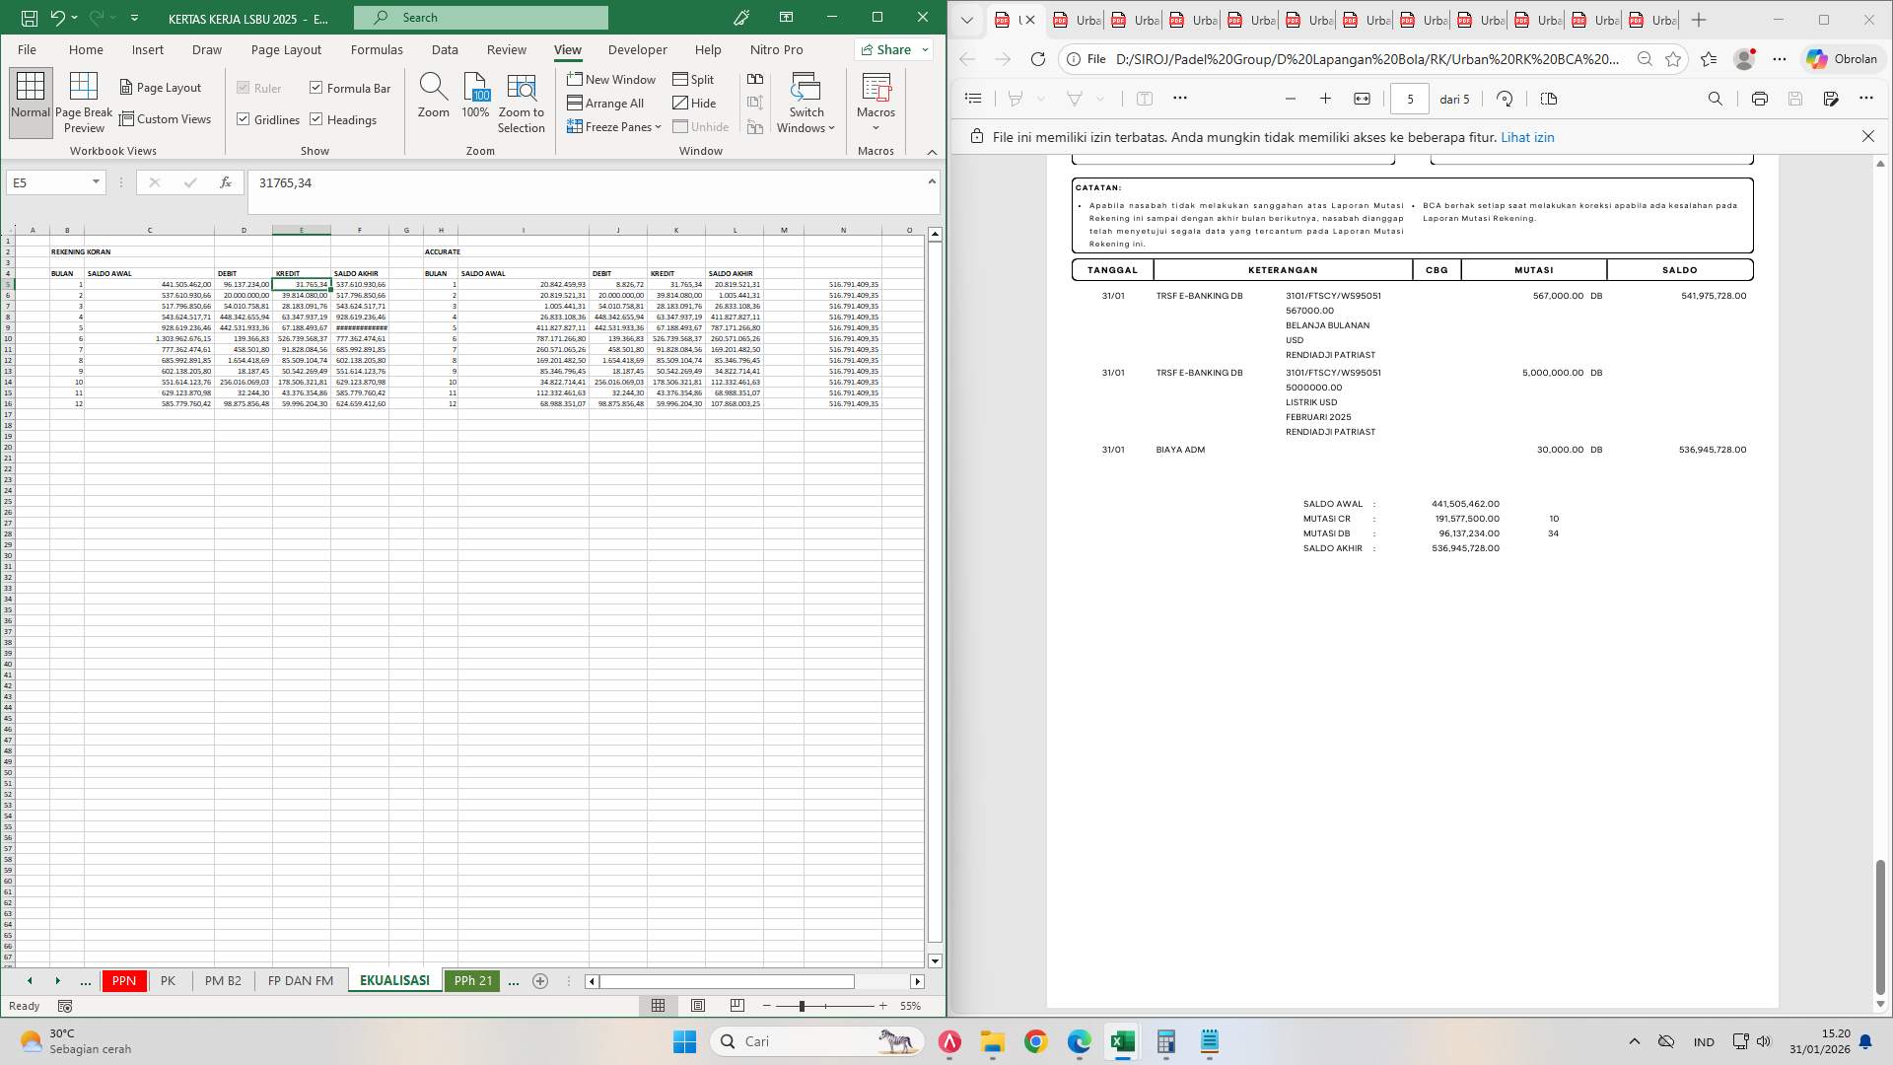Open Page Break Preview view

pos(84,102)
